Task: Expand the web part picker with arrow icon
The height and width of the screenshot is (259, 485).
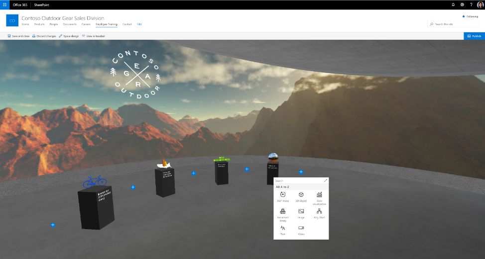Action: point(325,180)
